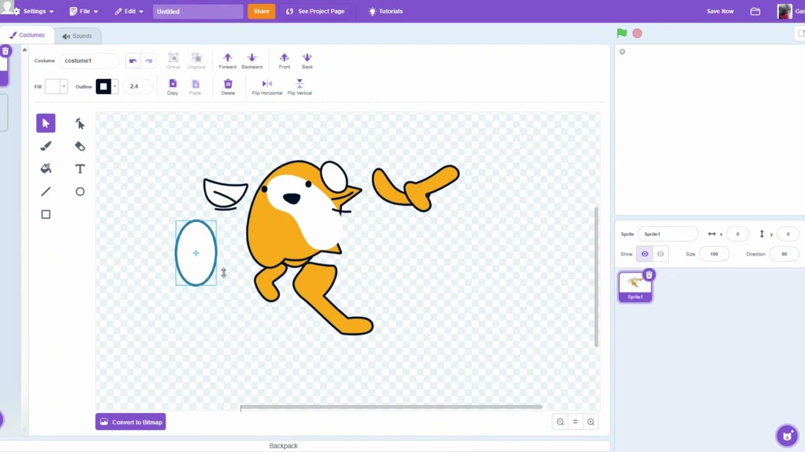Viewport: 805px width, 452px height.
Task: Choose the Text tool
Action: coord(80,169)
